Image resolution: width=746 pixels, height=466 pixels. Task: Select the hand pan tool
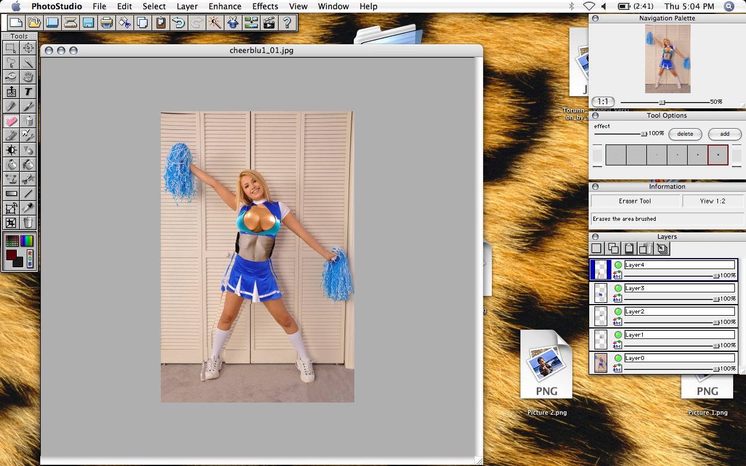tap(28, 77)
